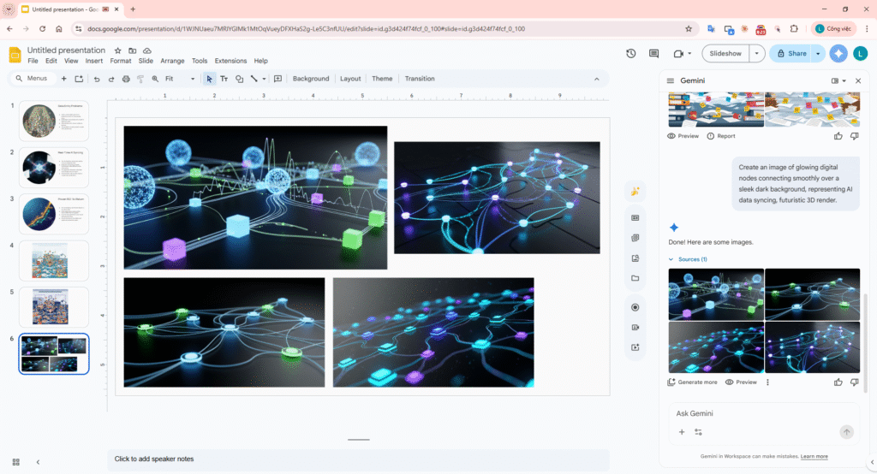Open the comments panel icon
This screenshot has height=474, width=877.
654,53
